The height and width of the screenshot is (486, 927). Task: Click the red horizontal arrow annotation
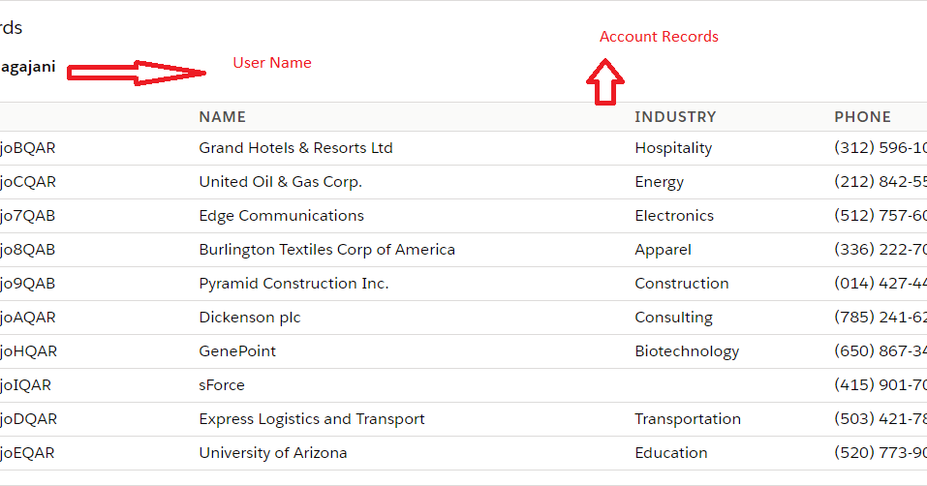tap(137, 73)
